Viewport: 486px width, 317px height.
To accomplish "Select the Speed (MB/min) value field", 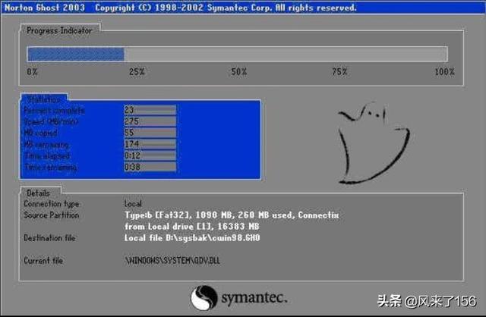I will coord(150,121).
